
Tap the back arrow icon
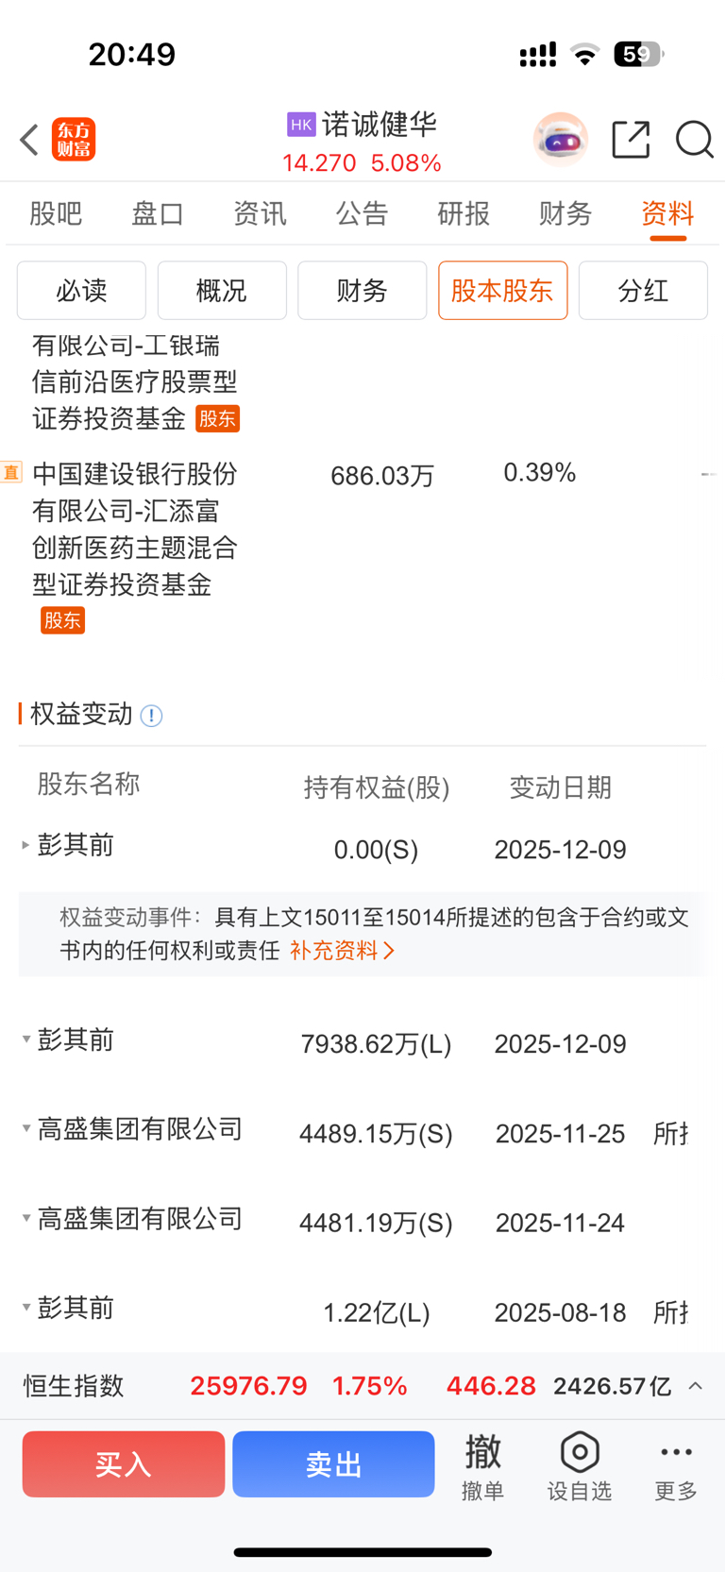point(29,140)
